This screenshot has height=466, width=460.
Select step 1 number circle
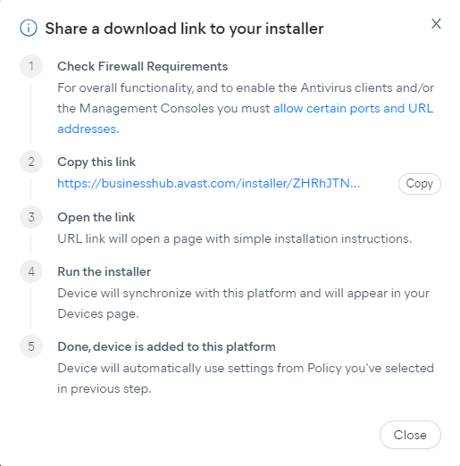coord(31,66)
